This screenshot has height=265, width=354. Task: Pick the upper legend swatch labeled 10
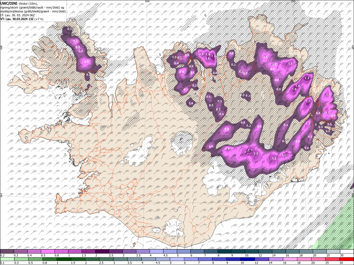[x=252, y=251]
